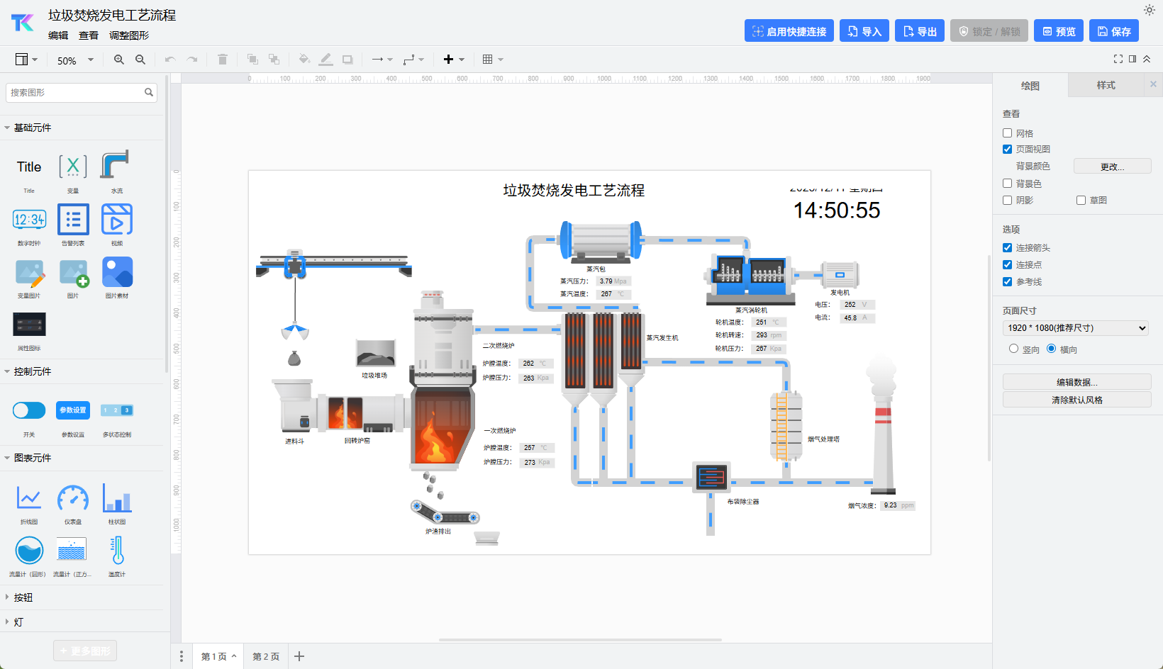1163x669 pixels.
Task: Open the page size dropdown
Action: (x=1075, y=328)
